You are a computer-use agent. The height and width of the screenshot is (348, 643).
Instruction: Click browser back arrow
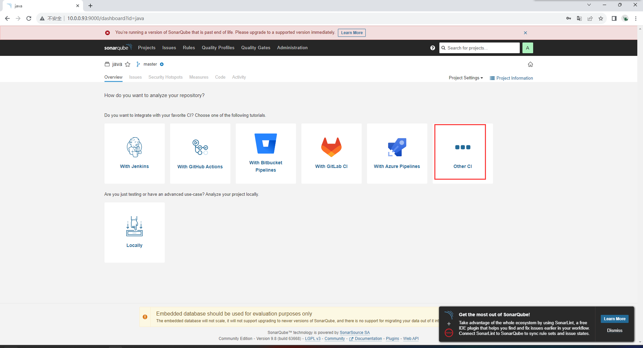tap(7, 18)
